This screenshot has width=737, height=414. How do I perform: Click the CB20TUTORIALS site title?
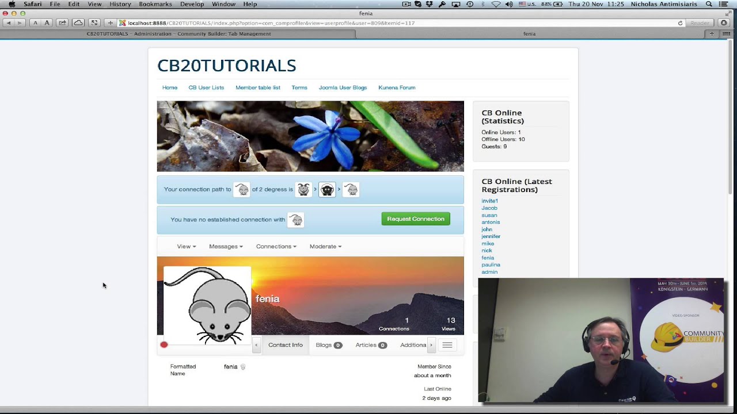coord(227,66)
